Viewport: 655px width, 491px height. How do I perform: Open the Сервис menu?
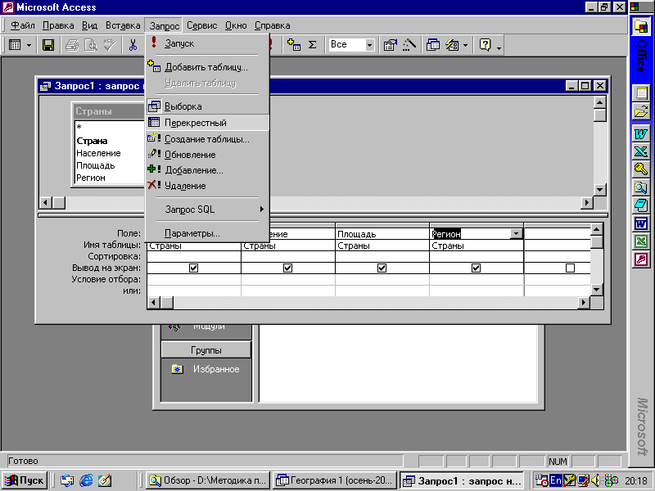[x=201, y=25]
